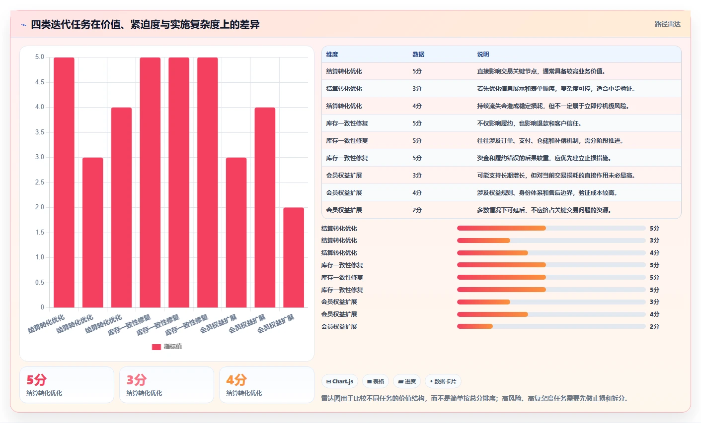Select the 进度 chip
701x423 pixels.
coord(407,381)
